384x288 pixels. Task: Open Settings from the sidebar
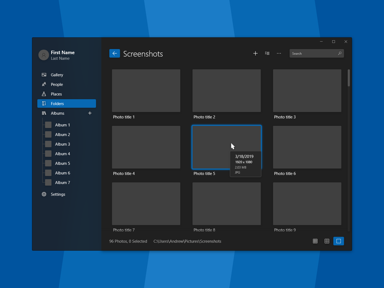coord(58,194)
